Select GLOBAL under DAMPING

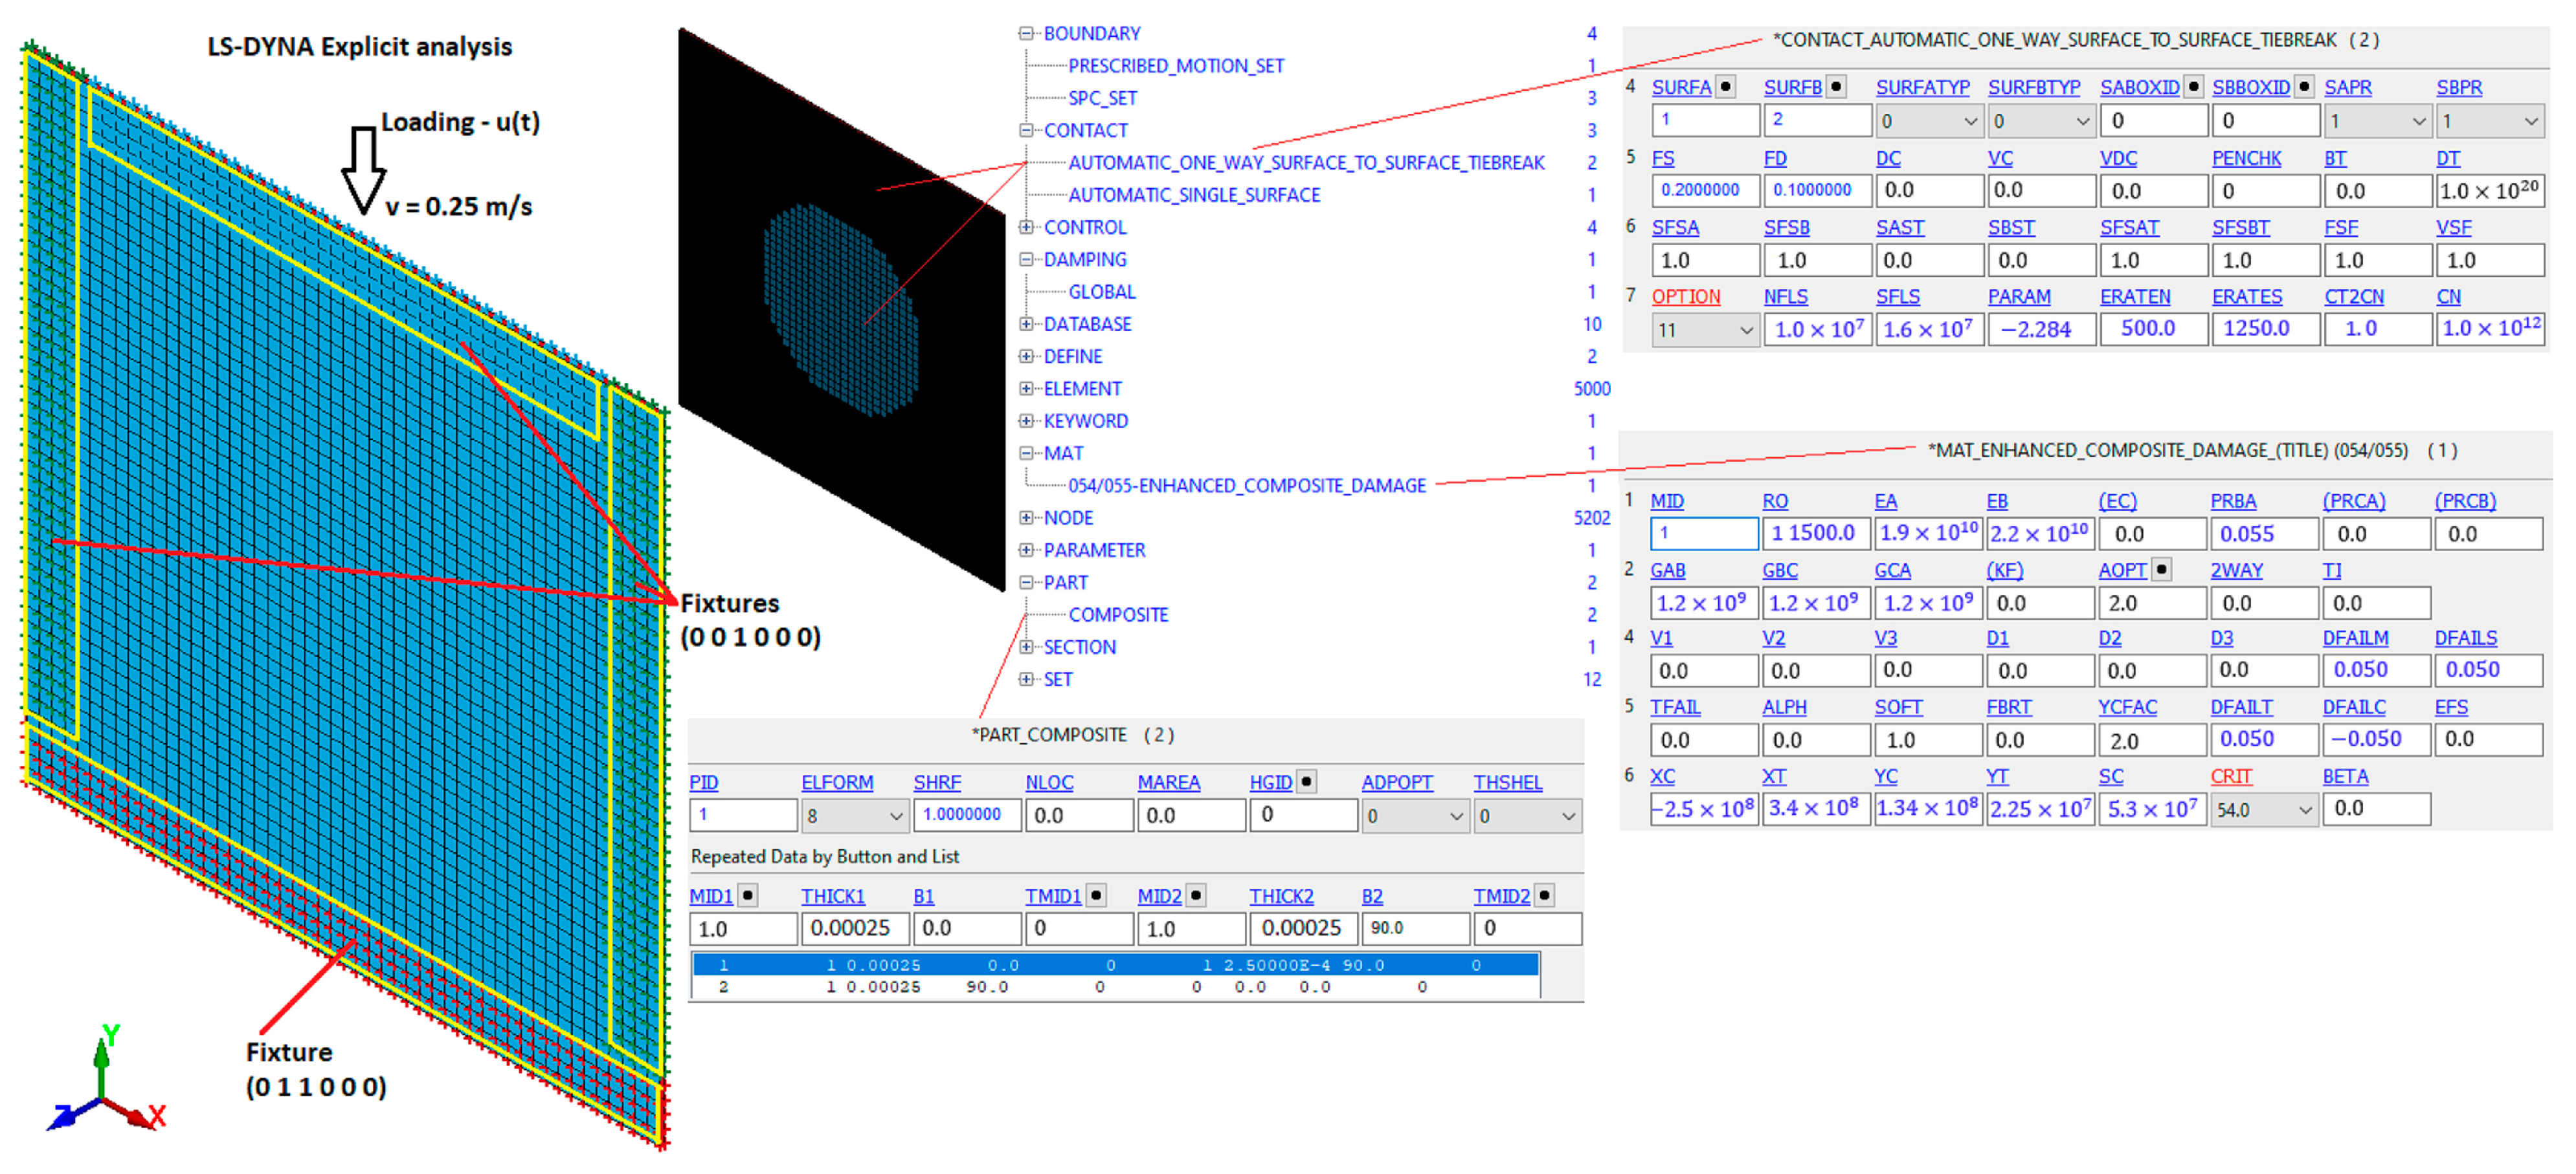pyautogui.click(x=1102, y=292)
